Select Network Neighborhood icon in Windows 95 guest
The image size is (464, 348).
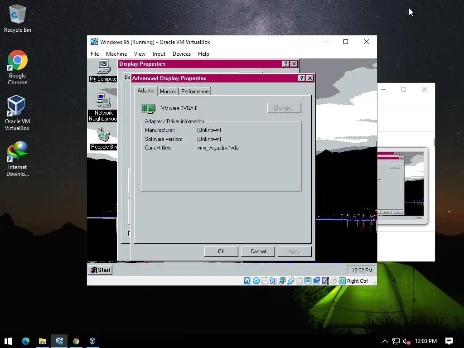[103, 107]
